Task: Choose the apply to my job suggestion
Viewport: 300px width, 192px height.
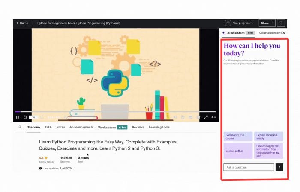Action: pyautogui.click(x=269, y=151)
